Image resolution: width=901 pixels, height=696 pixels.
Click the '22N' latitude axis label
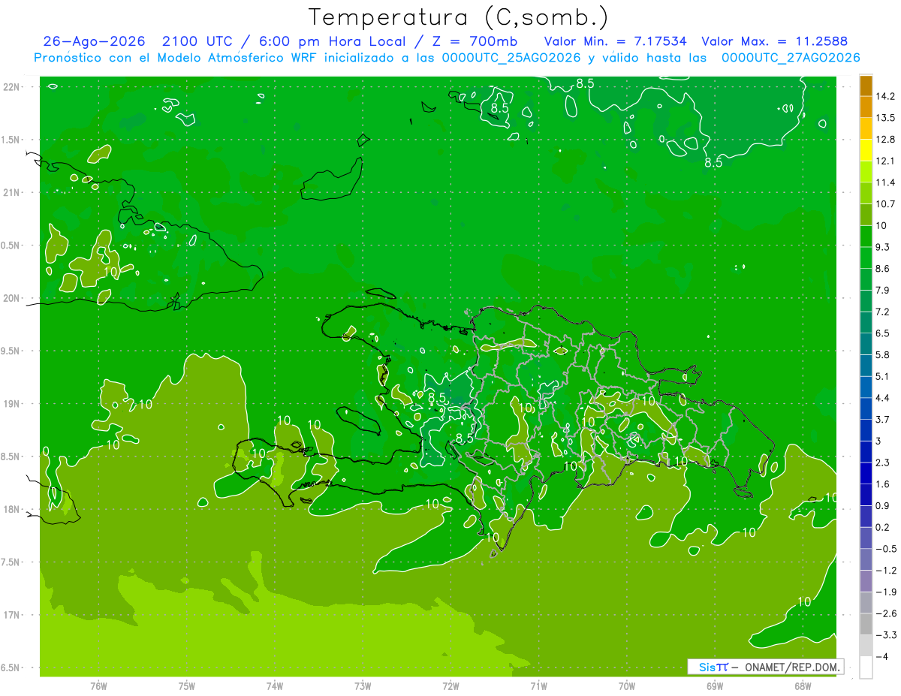coord(13,87)
